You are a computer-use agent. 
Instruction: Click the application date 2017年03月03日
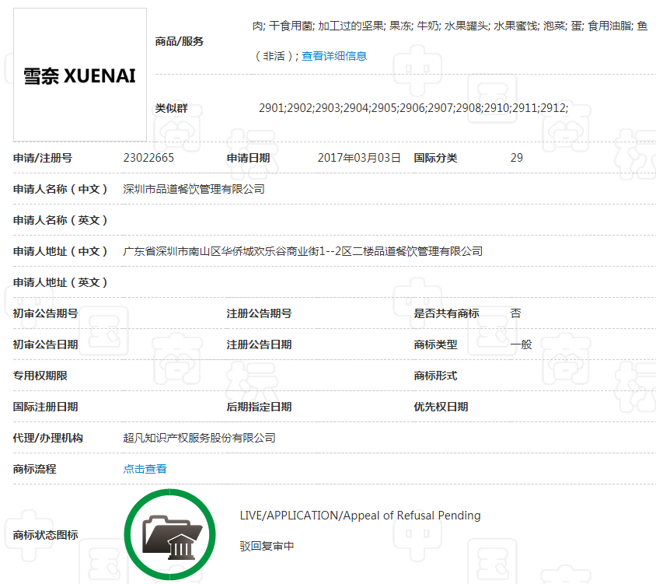pyautogui.click(x=359, y=158)
